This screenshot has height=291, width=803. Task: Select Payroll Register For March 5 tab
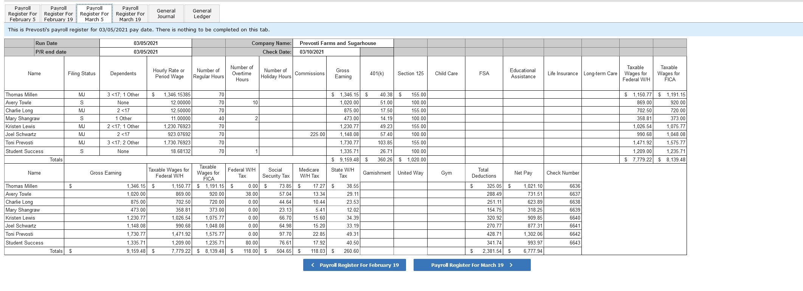[95, 14]
